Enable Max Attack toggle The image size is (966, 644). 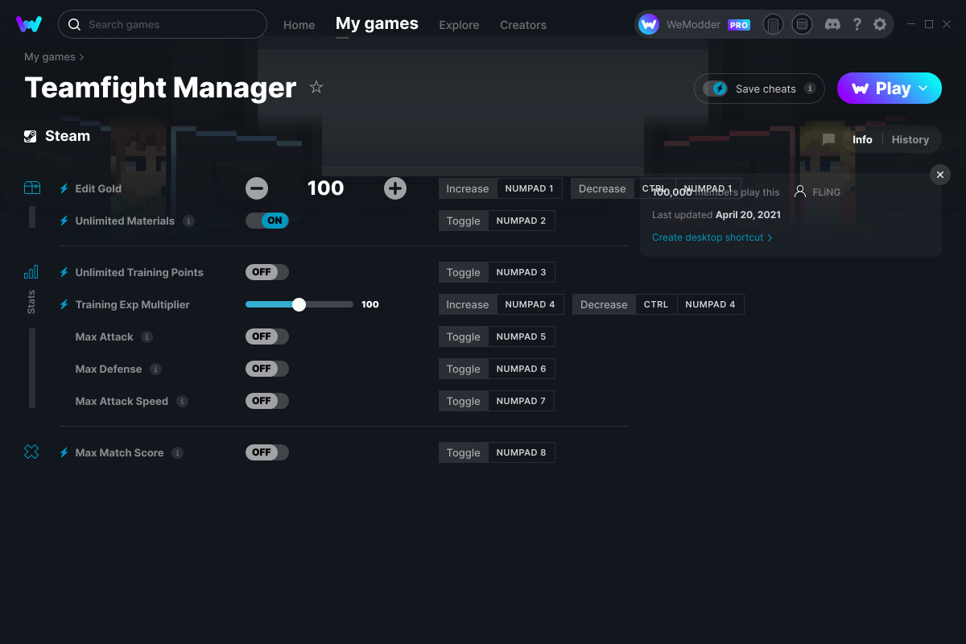[x=267, y=336]
